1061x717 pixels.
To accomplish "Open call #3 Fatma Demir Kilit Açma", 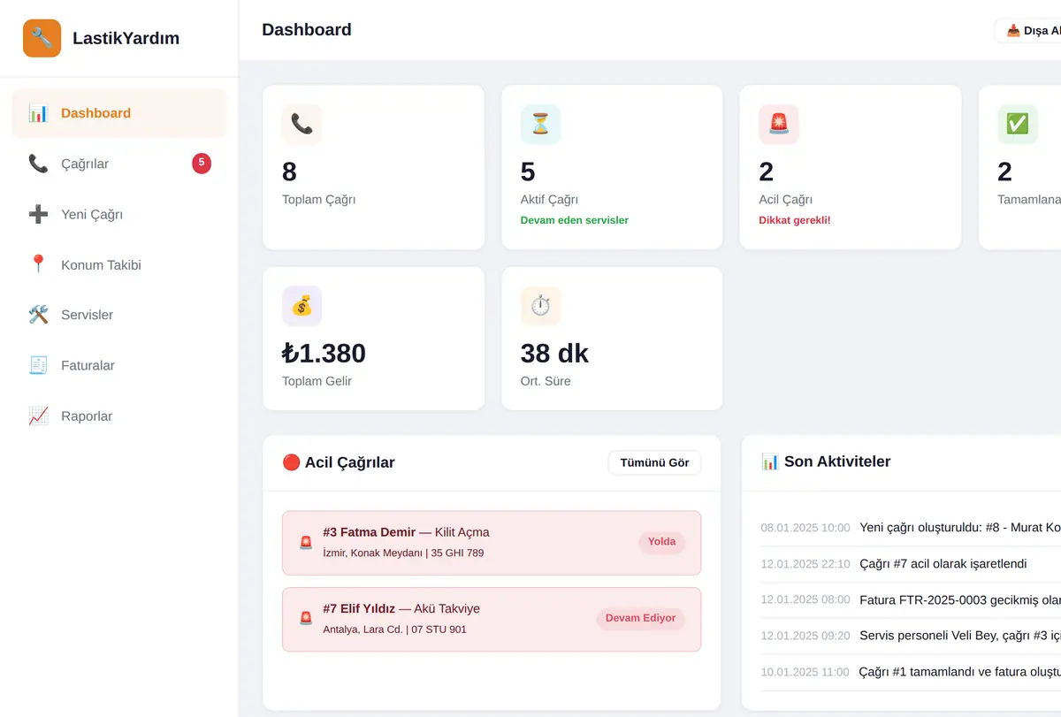I will point(492,543).
